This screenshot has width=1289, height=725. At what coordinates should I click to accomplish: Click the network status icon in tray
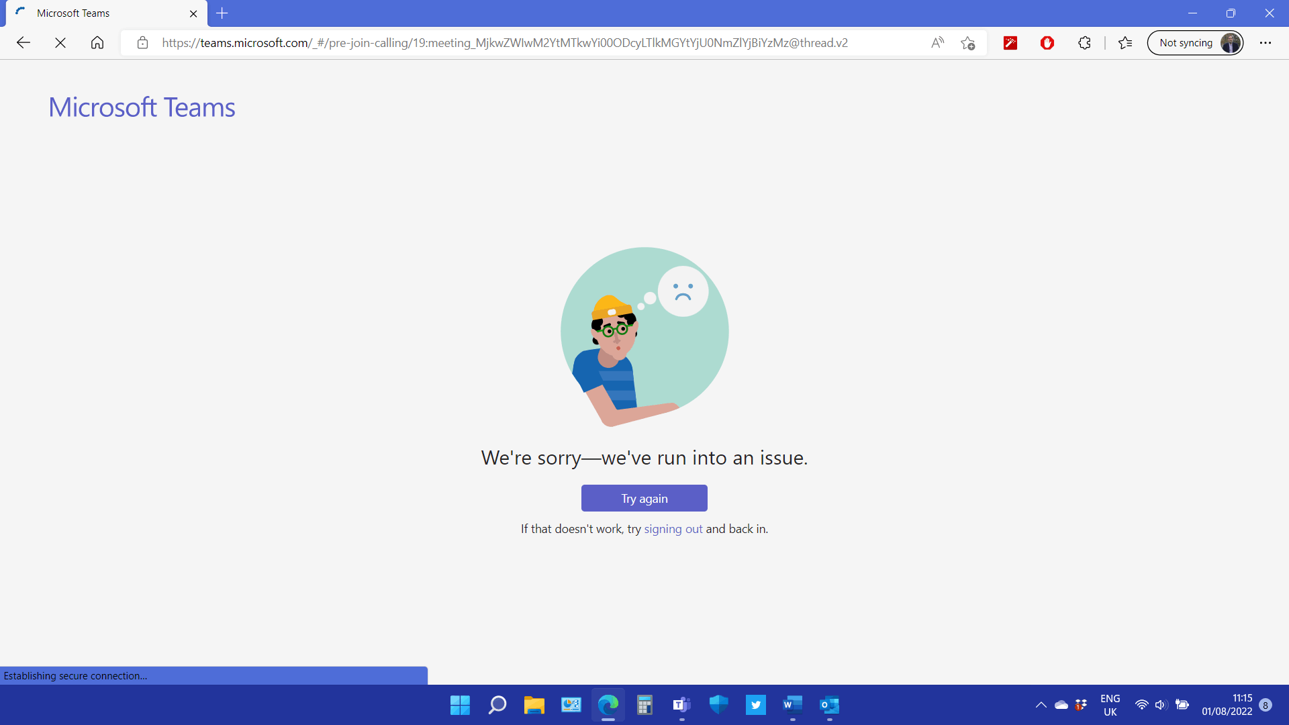pos(1140,705)
